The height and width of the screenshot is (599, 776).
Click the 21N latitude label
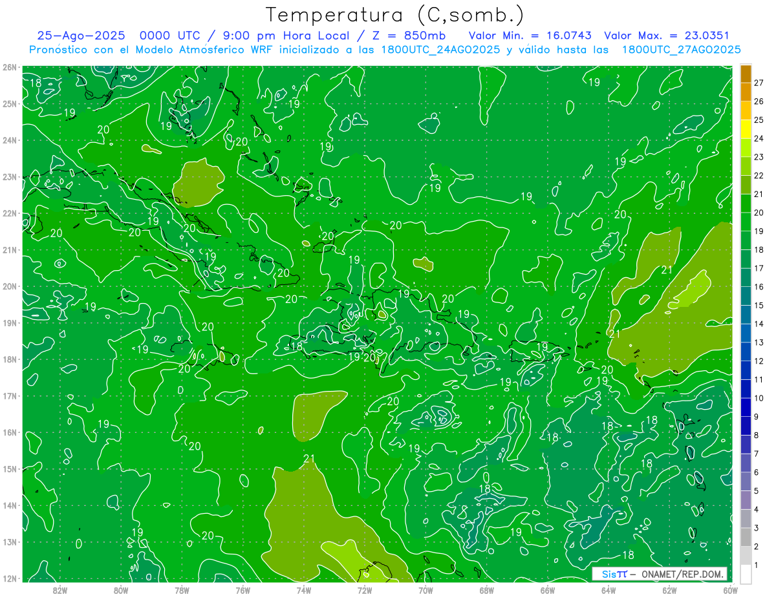tap(9, 250)
